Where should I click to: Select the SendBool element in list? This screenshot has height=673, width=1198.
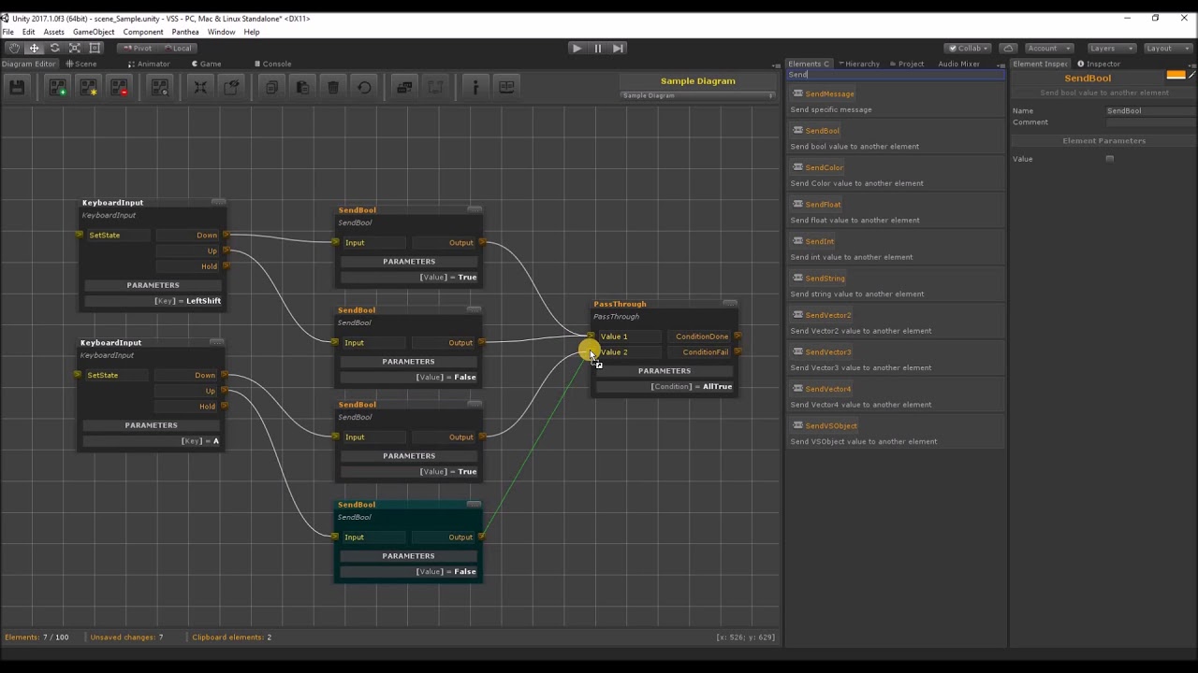point(815,131)
